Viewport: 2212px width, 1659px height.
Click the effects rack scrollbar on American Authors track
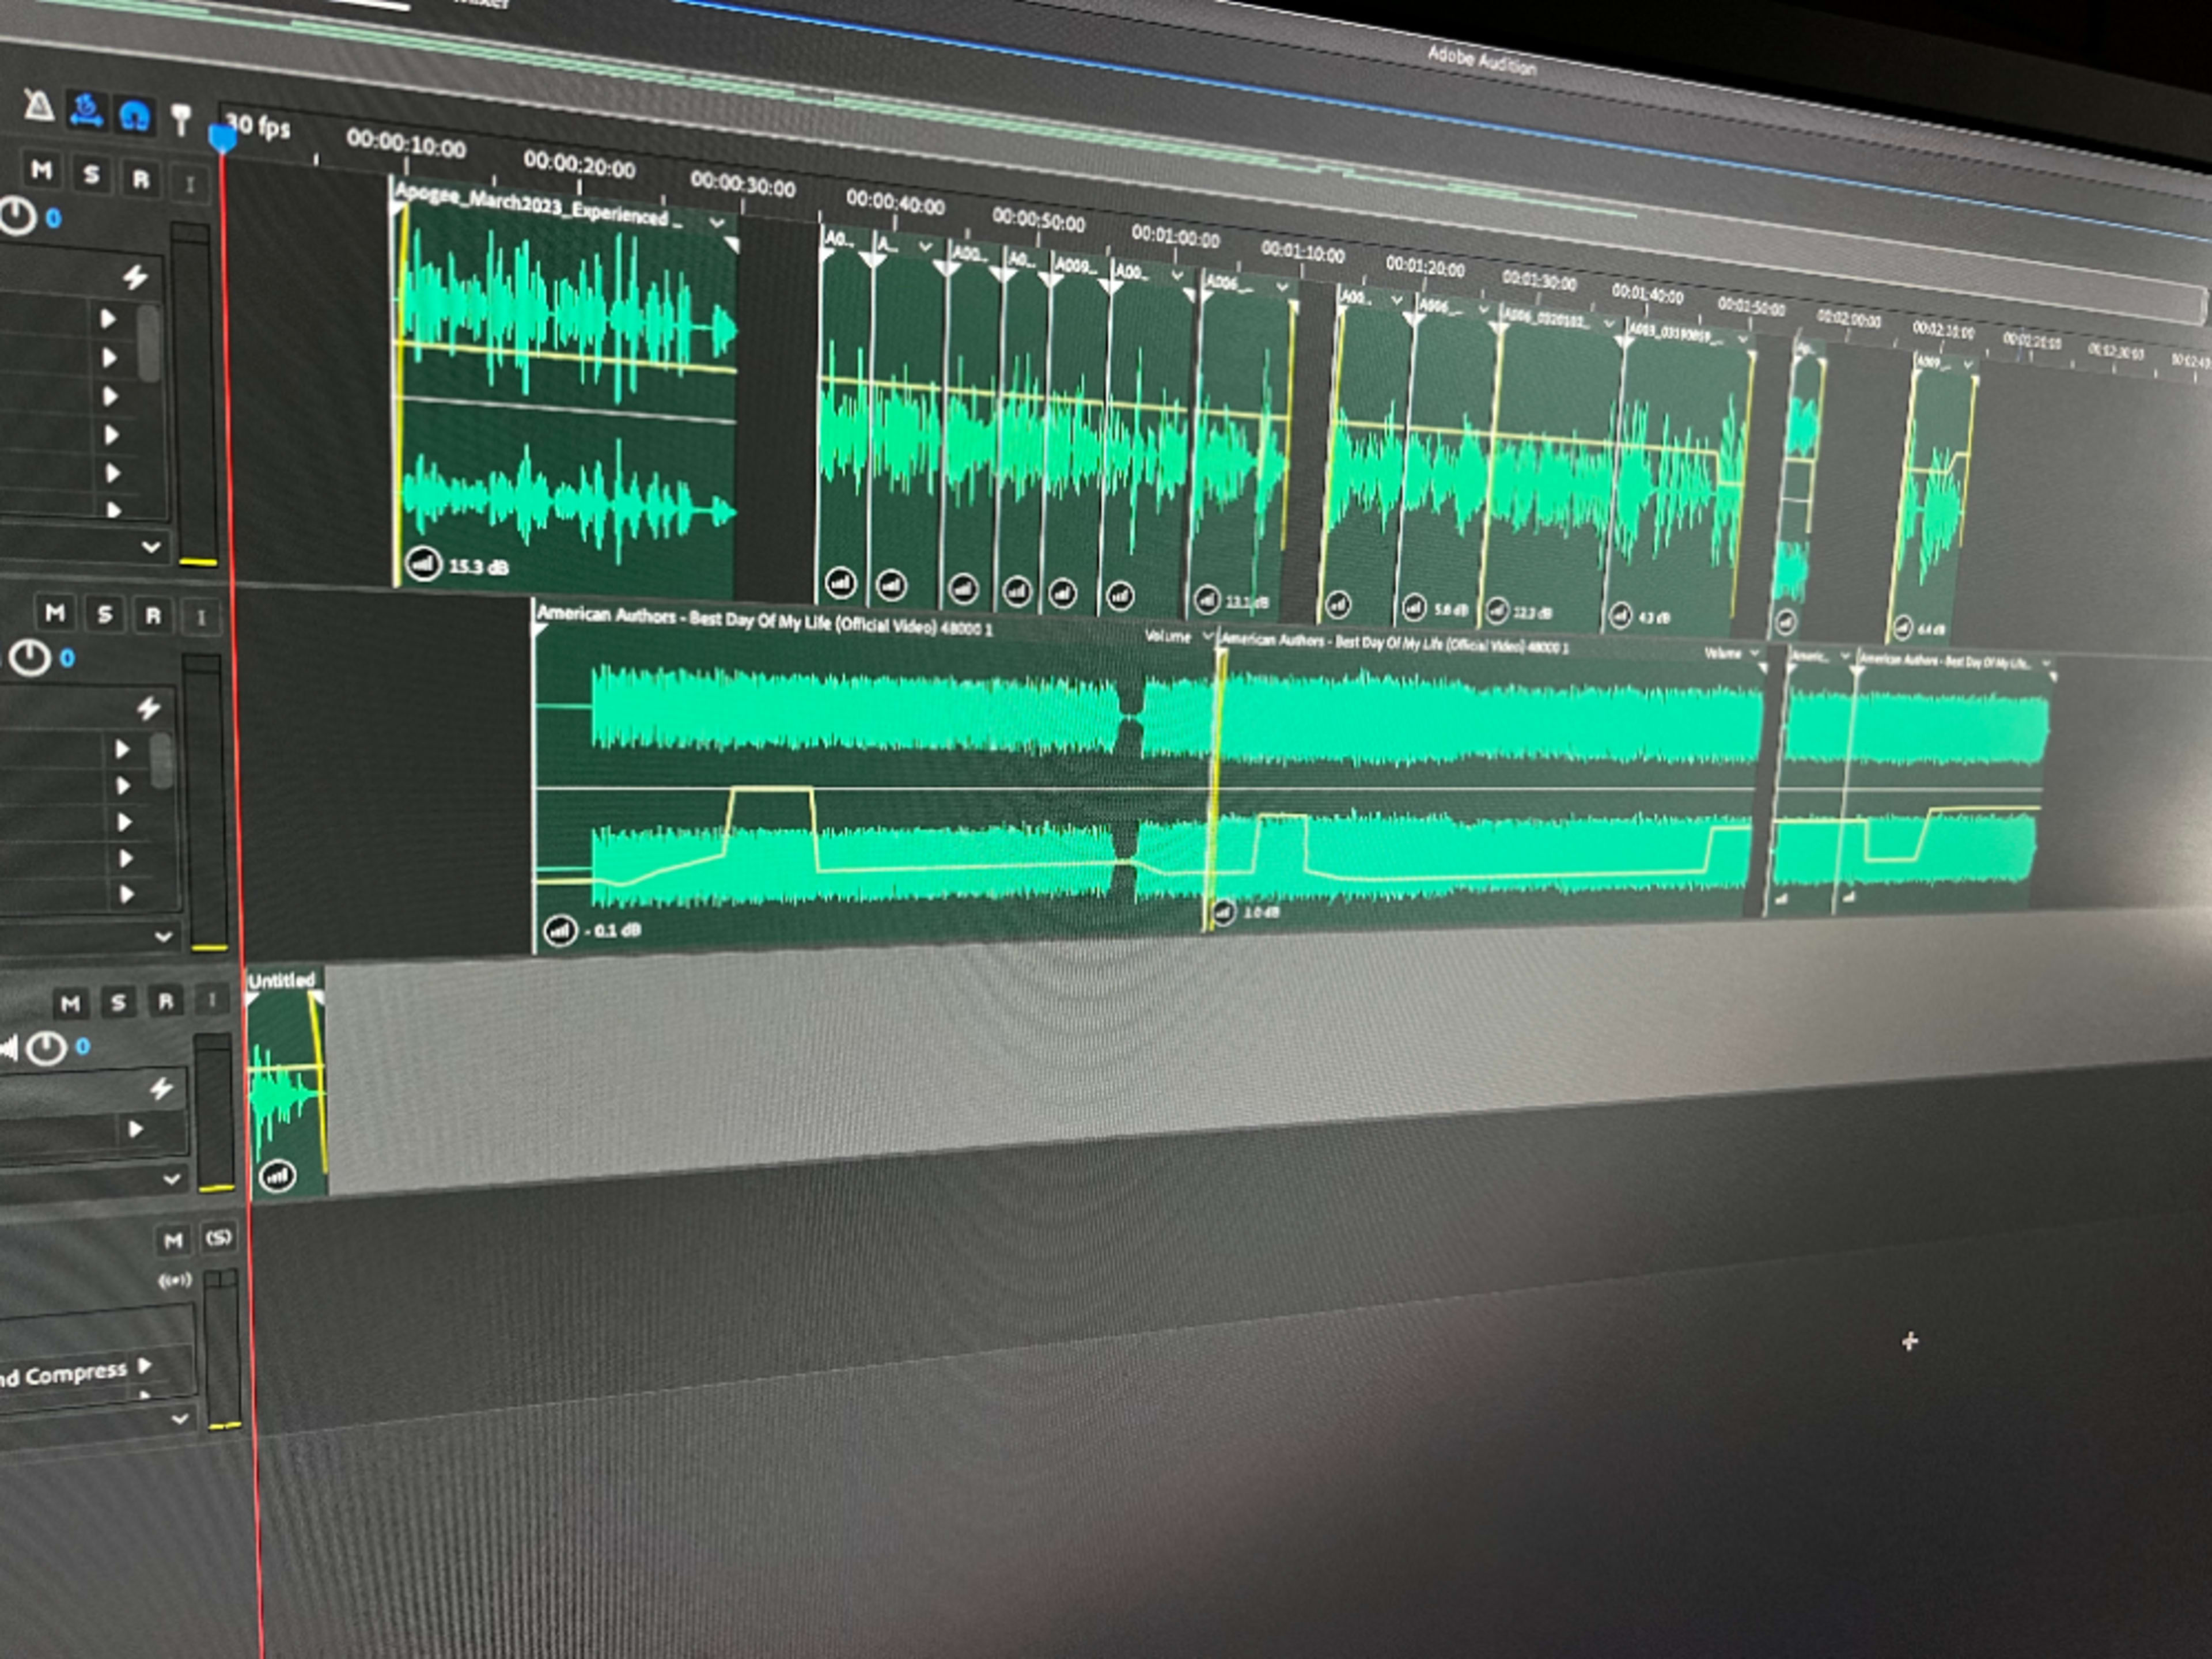tap(161, 760)
